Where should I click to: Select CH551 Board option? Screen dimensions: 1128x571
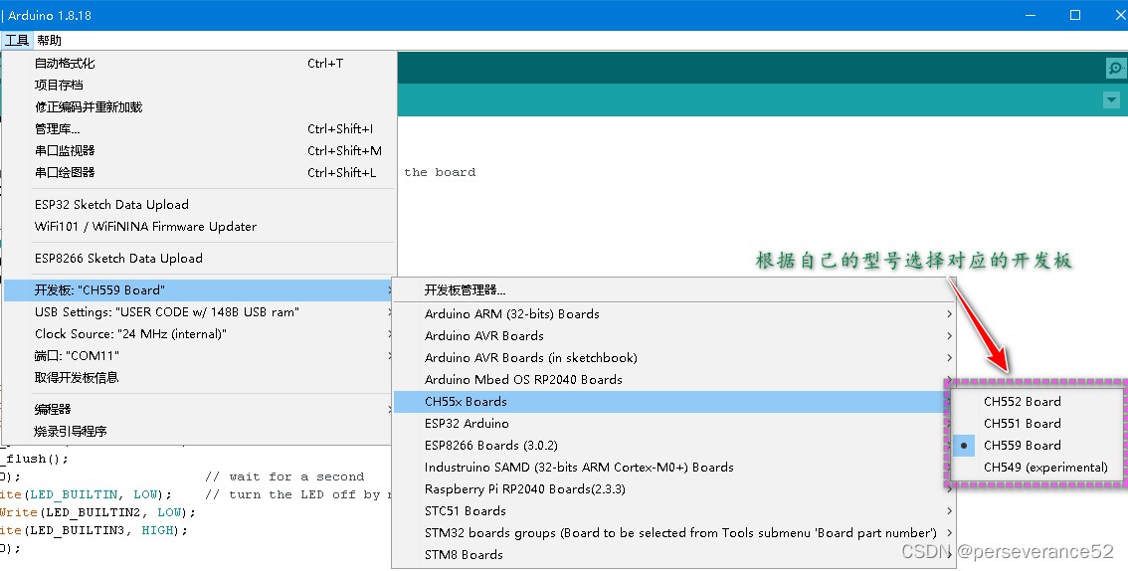pos(1036,424)
